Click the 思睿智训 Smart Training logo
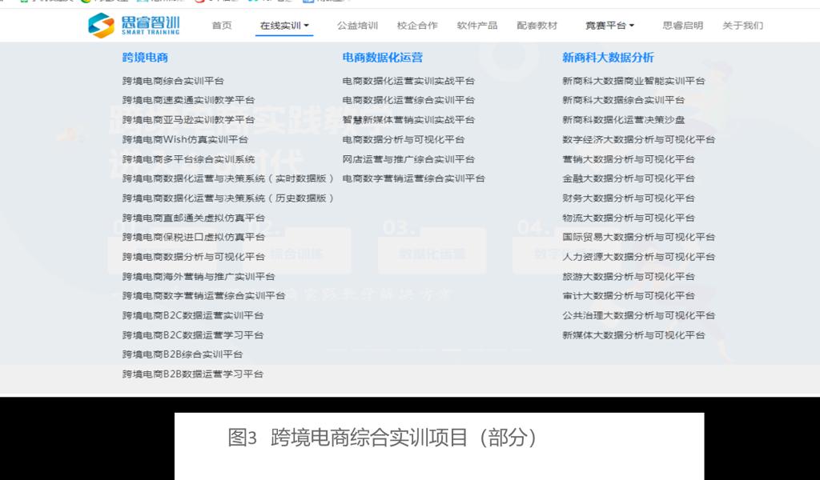The width and height of the screenshot is (820, 480). [x=134, y=25]
